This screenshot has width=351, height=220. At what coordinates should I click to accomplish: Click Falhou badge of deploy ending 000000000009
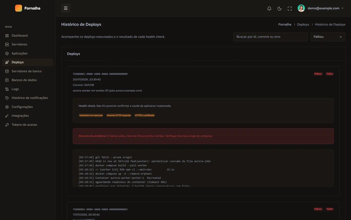click(318, 74)
